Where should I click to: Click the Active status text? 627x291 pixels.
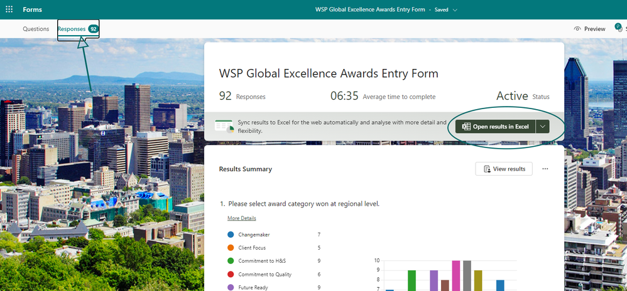click(x=512, y=96)
